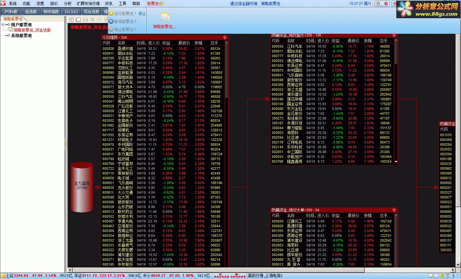Click the 绝对超大>250 panel scroll down arrow

pyautogui.click(x=396, y=162)
